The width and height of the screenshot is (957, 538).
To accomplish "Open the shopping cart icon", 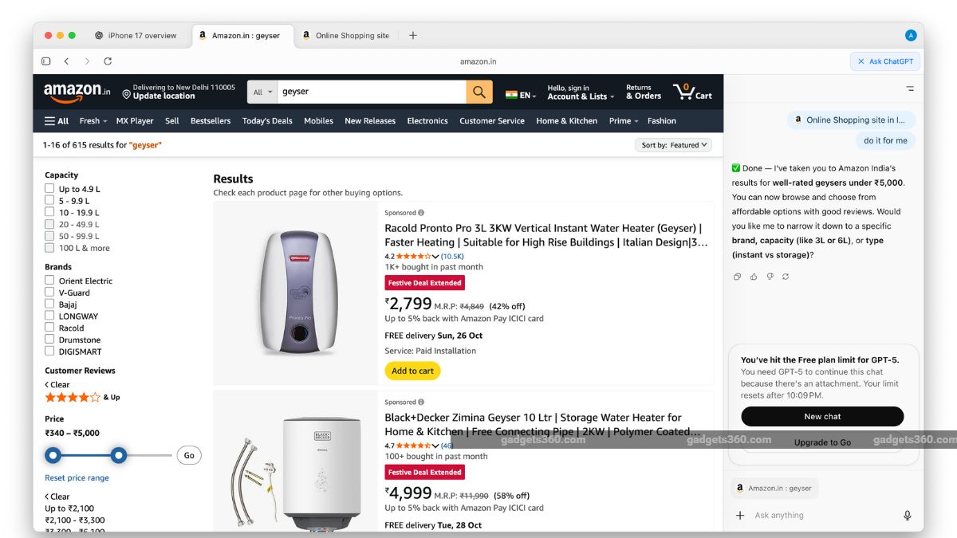I will pos(686,92).
